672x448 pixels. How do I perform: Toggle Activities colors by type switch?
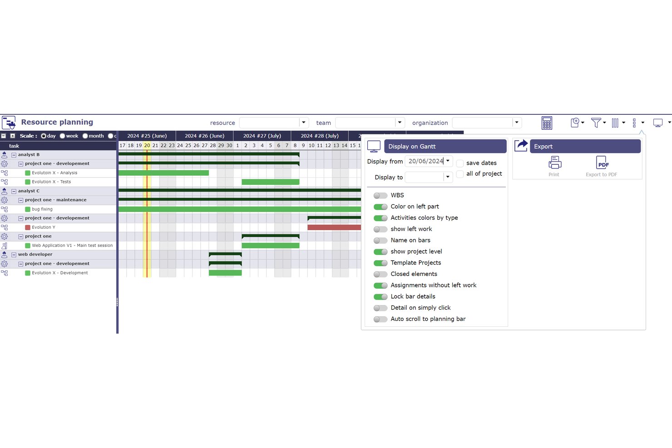point(380,218)
